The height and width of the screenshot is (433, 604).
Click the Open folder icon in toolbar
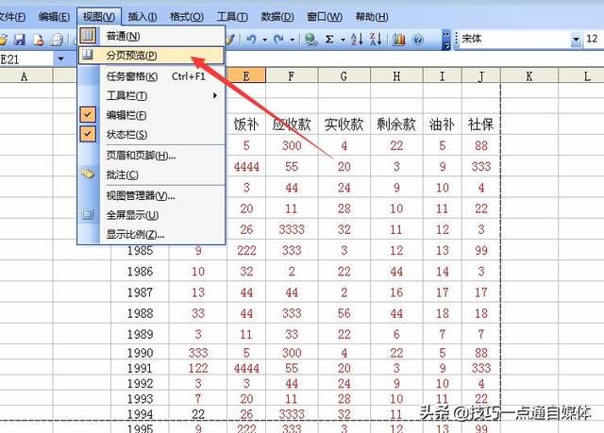[3, 40]
